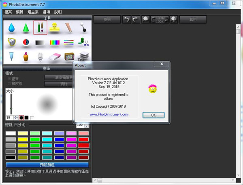Pick the black color swatch
The width and height of the screenshot is (243, 185).
11,158
